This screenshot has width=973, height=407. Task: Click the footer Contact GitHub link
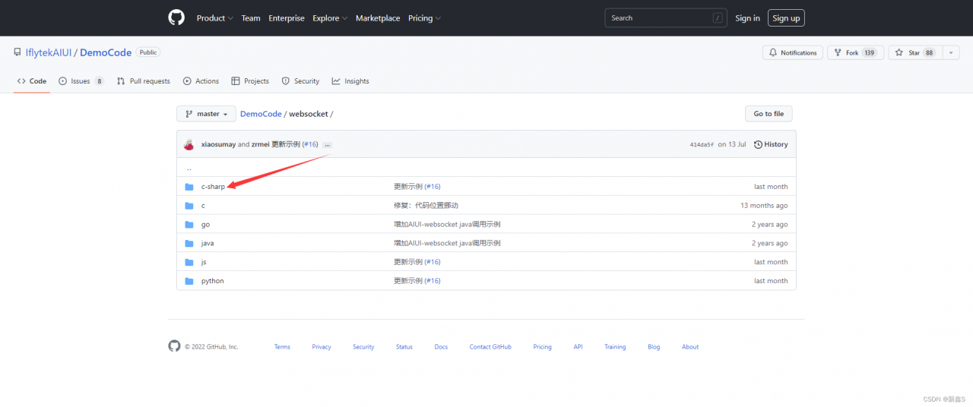coord(490,347)
